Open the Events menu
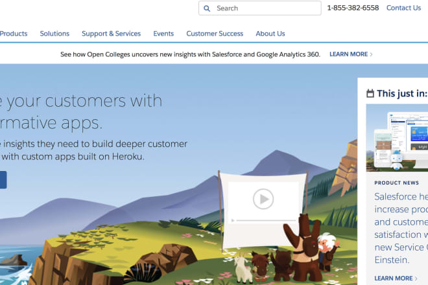 (163, 34)
